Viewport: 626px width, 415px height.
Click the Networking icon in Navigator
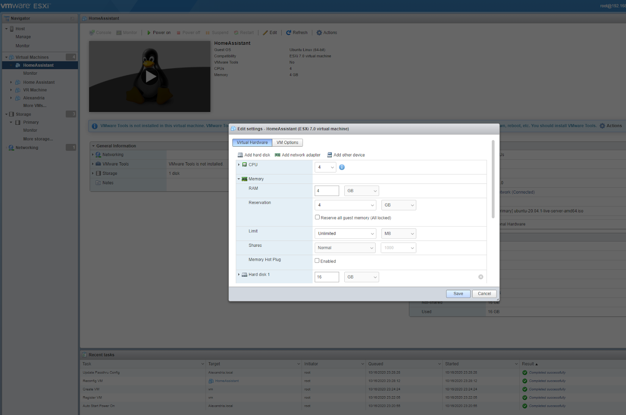pos(11,148)
